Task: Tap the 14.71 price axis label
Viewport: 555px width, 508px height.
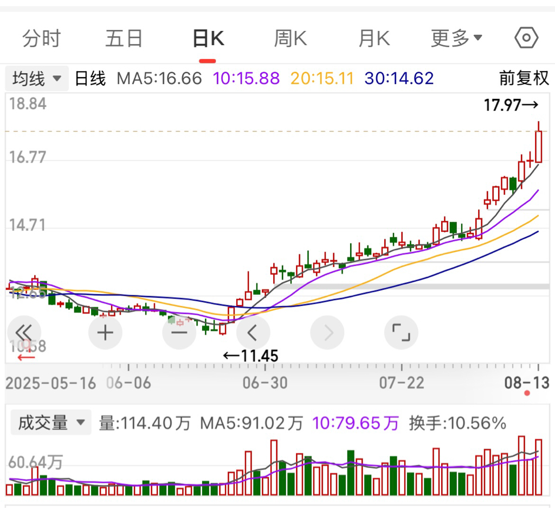Action: tap(28, 225)
